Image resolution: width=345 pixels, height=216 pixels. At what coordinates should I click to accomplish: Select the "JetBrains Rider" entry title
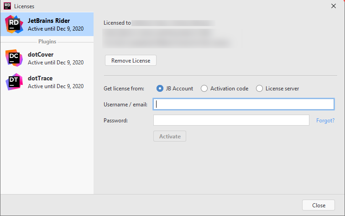tap(49, 21)
